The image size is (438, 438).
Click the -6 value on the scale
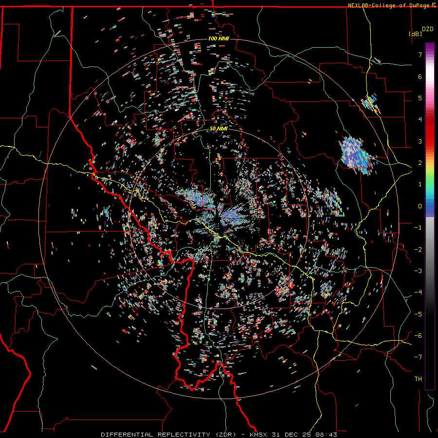tap(418, 336)
